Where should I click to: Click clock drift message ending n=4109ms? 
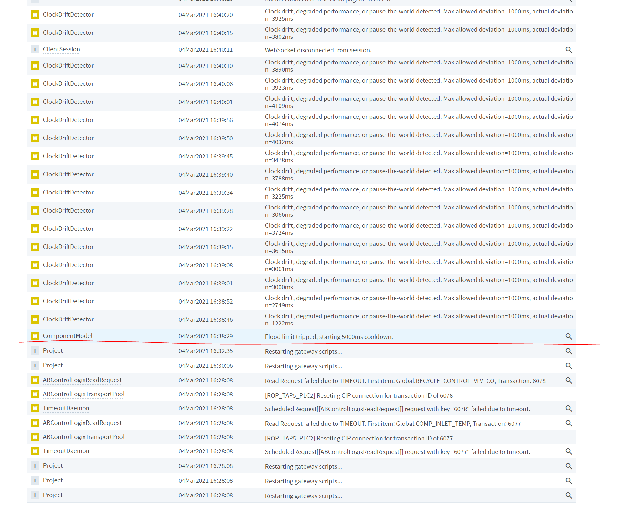click(419, 102)
